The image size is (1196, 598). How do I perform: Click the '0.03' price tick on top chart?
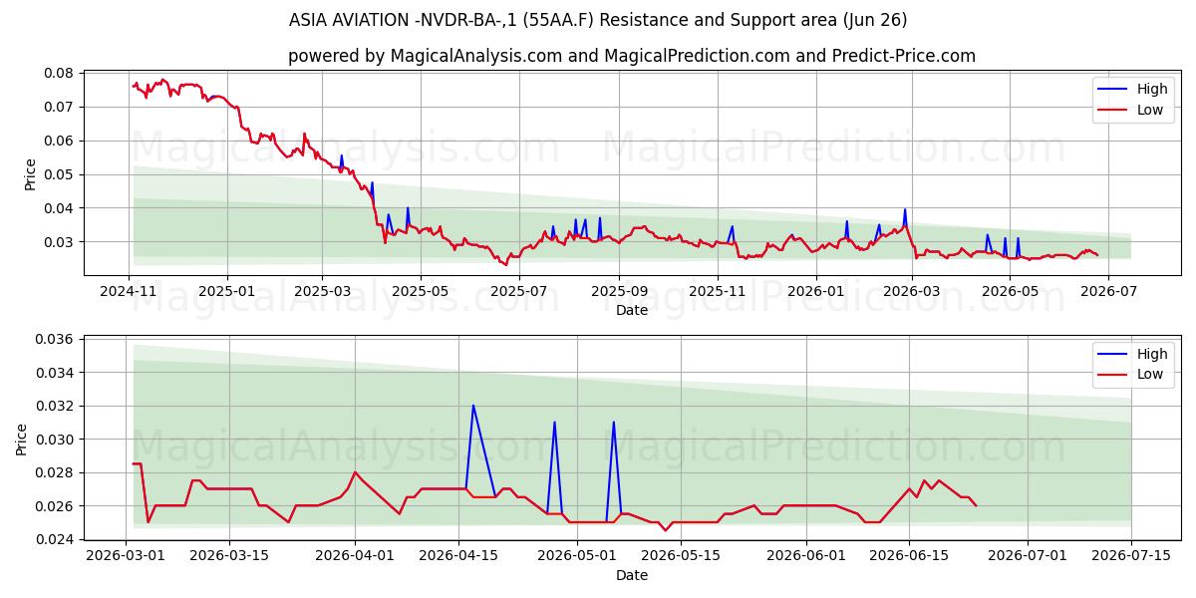[59, 242]
